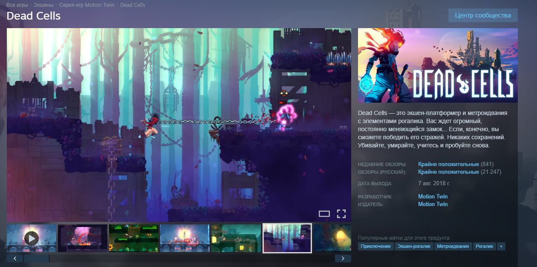This screenshot has height=267, width=537.
Task: Select the last thumbnail with yellow glow
Action: point(332,238)
